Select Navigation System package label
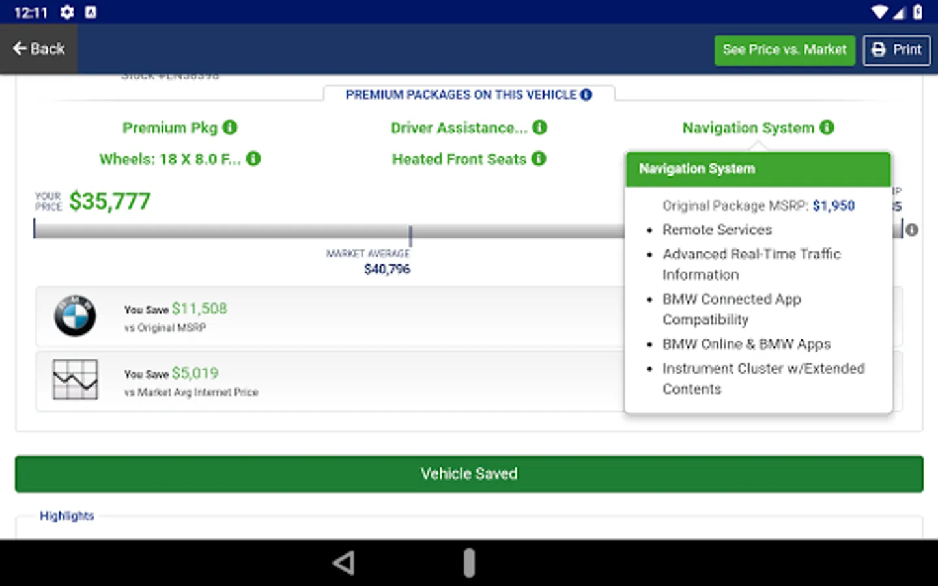Screen dimensions: 938x586 tap(748, 128)
